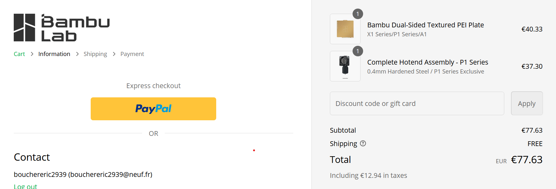Go to the Payment breadcrumb step
Image resolution: width=556 pixels, height=189 pixels.
pos(132,54)
